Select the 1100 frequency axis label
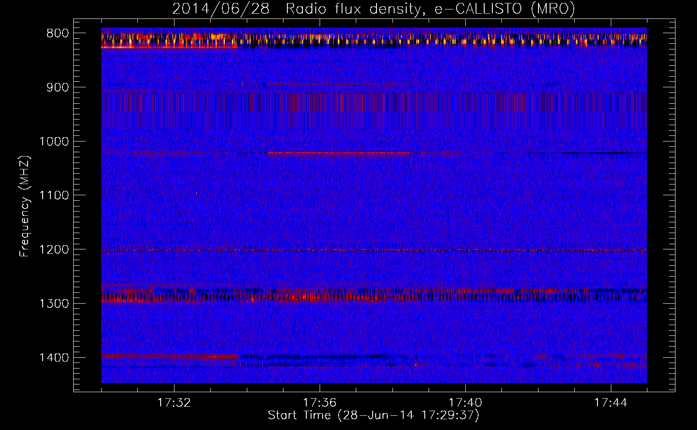 (54, 196)
